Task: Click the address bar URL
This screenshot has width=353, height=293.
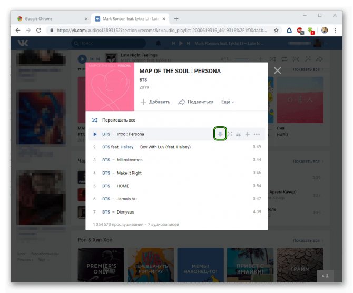Action: [x=162, y=30]
